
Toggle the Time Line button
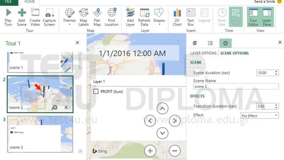point(222,17)
